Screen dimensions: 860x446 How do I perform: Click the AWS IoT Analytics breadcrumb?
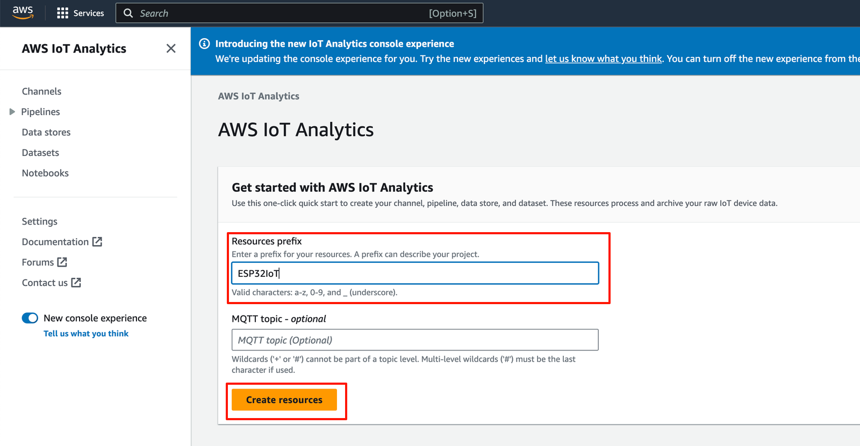259,96
